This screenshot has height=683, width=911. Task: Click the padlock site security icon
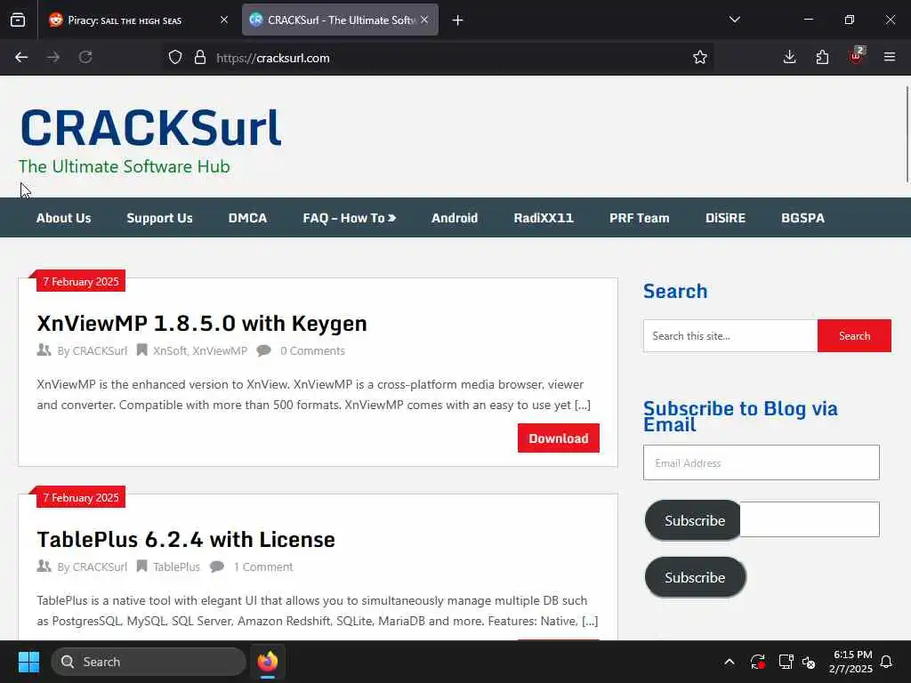coord(200,58)
